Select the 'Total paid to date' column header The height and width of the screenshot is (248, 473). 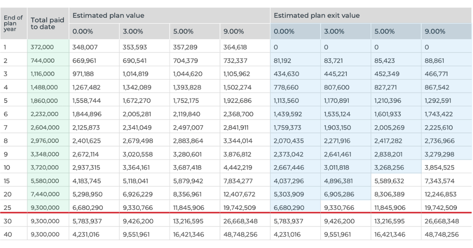tap(47, 23)
